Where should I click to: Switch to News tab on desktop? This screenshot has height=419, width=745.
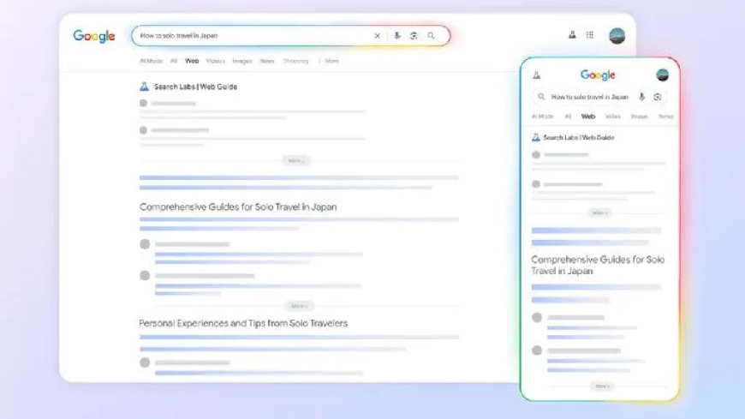(x=267, y=61)
